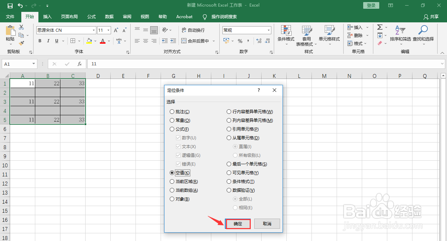Expand the formula bar chevron
This screenshot has height=241, width=447.
click(x=442, y=64)
